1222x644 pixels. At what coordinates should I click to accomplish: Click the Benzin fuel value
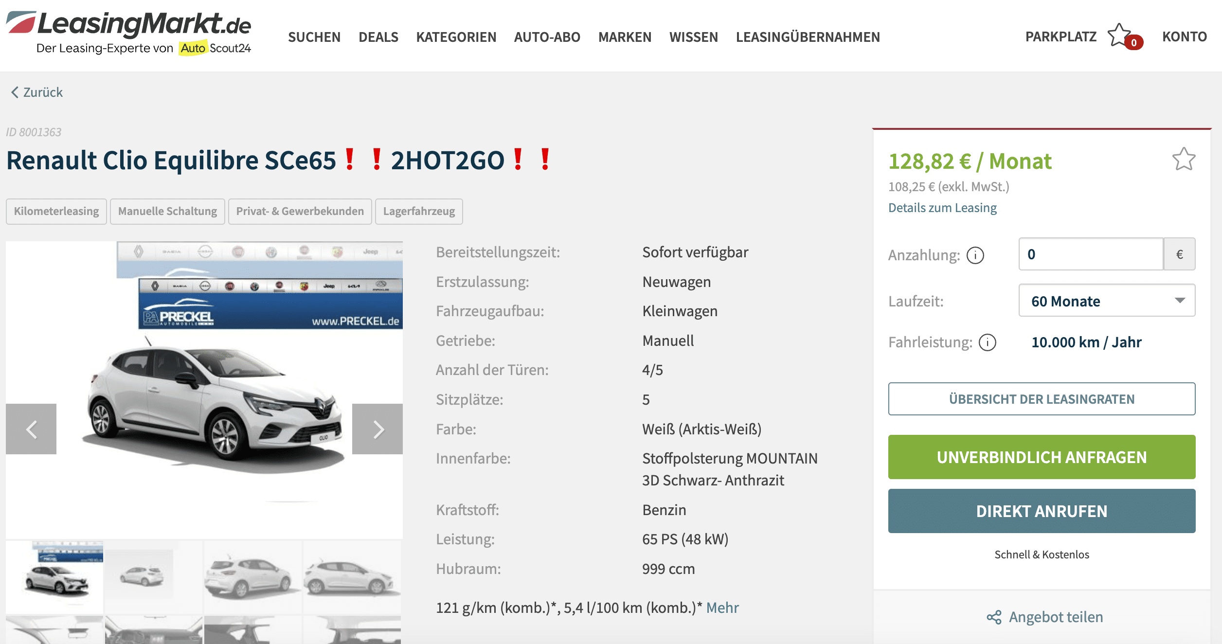(x=664, y=510)
